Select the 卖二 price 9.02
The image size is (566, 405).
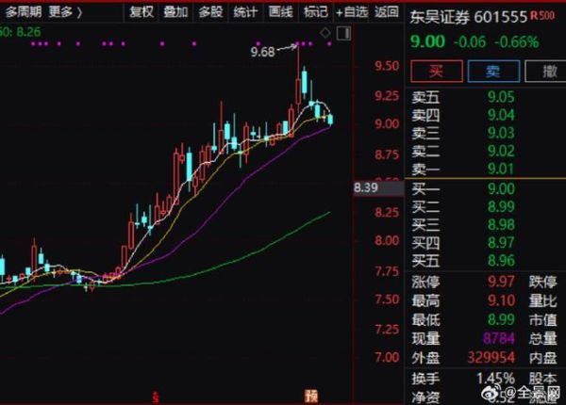[x=501, y=151]
